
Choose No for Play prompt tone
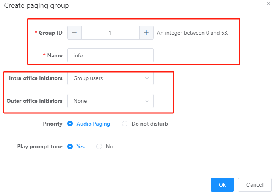[x=105, y=146]
